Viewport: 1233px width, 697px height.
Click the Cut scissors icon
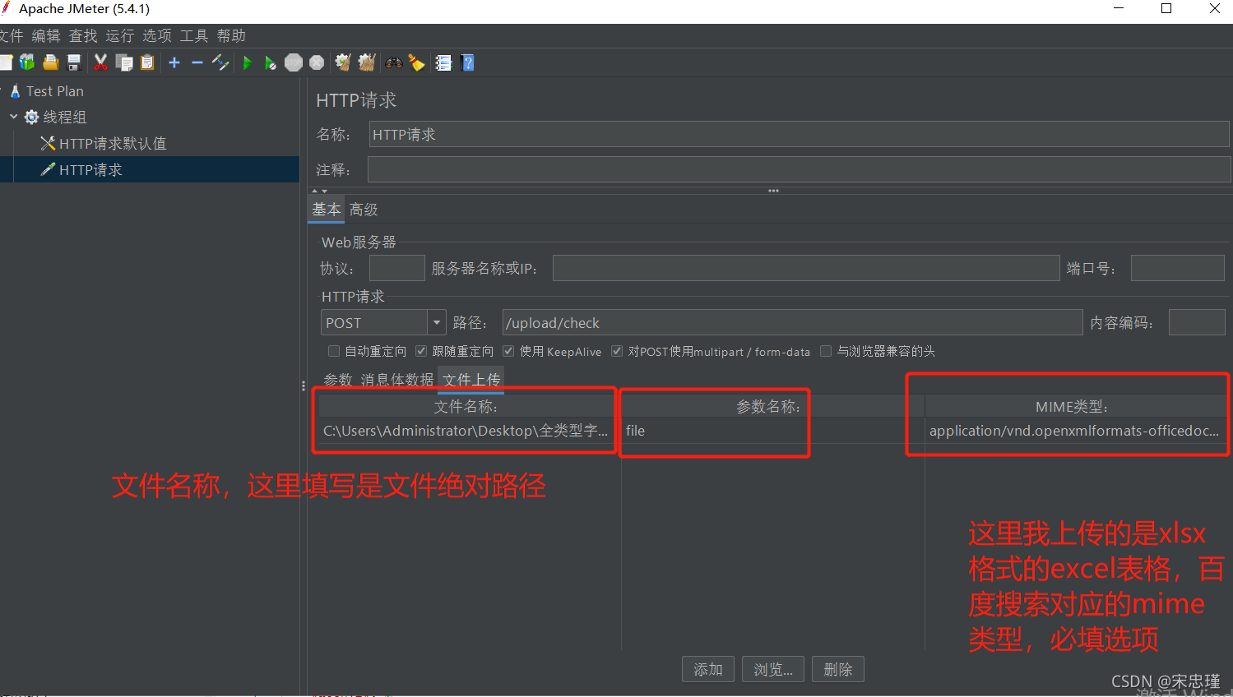(101, 62)
